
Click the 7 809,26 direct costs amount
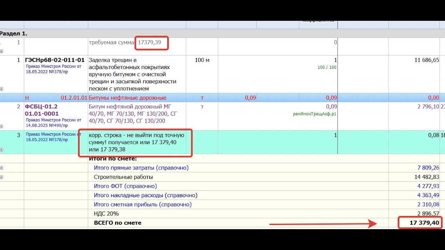tap(428, 168)
